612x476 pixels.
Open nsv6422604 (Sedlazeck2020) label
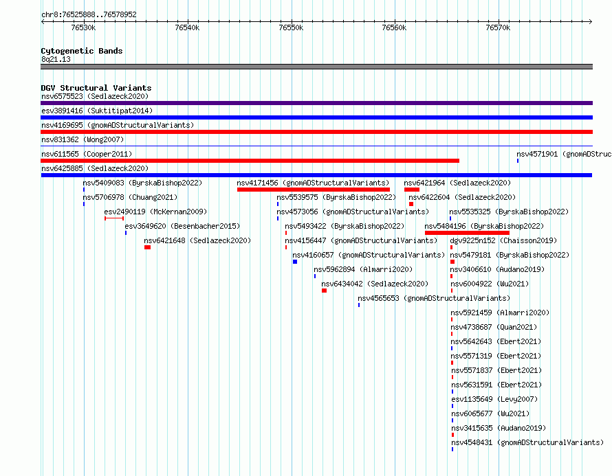click(462, 197)
